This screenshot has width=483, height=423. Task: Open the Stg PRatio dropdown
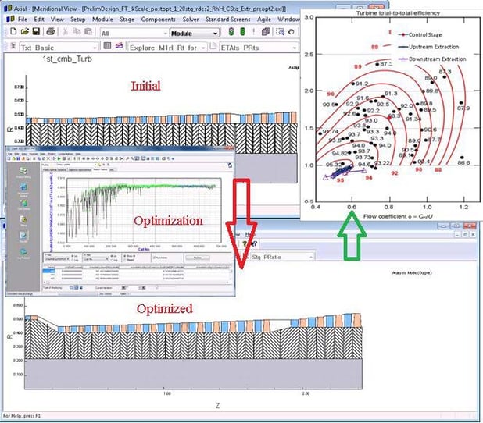click(x=311, y=256)
